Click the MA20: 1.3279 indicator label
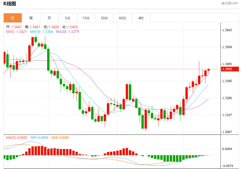The height and width of the screenshot is (169, 242). click(x=68, y=32)
